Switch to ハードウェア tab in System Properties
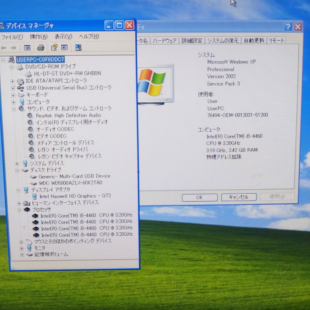The height and width of the screenshot is (310, 310). [x=164, y=41]
